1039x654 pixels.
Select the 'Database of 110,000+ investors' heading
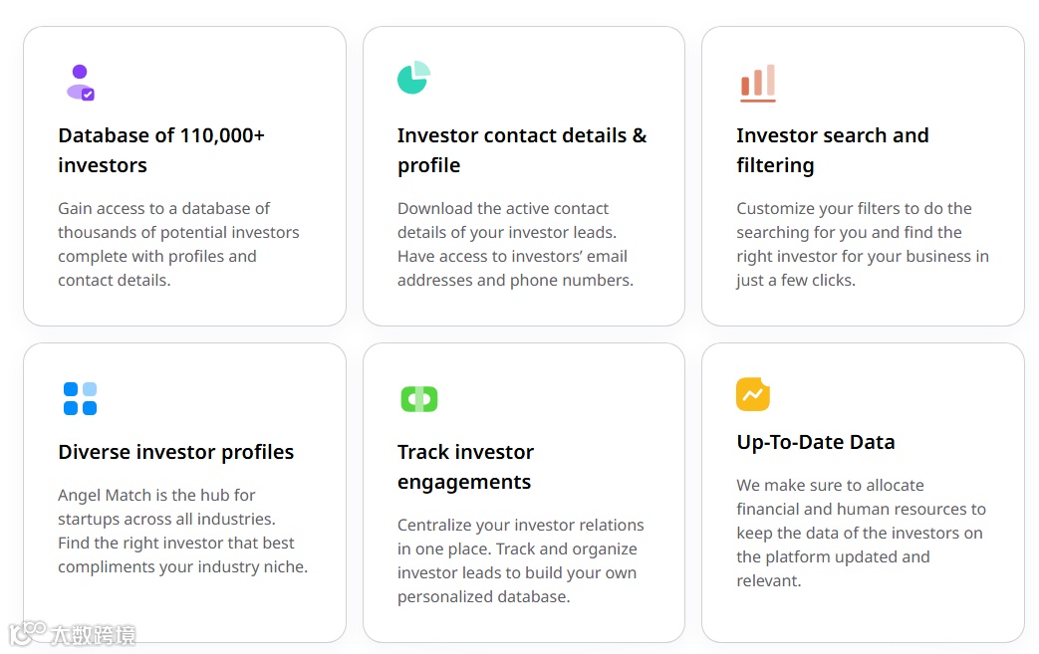[161, 150]
